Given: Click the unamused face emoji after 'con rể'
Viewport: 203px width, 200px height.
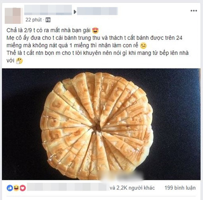Looking at the screenshot, I should 143,45.
